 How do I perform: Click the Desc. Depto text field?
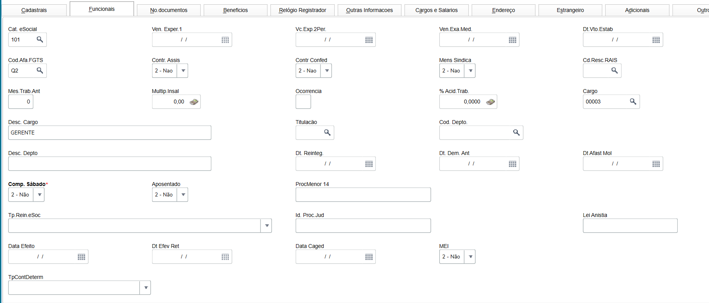click(110, 164)
